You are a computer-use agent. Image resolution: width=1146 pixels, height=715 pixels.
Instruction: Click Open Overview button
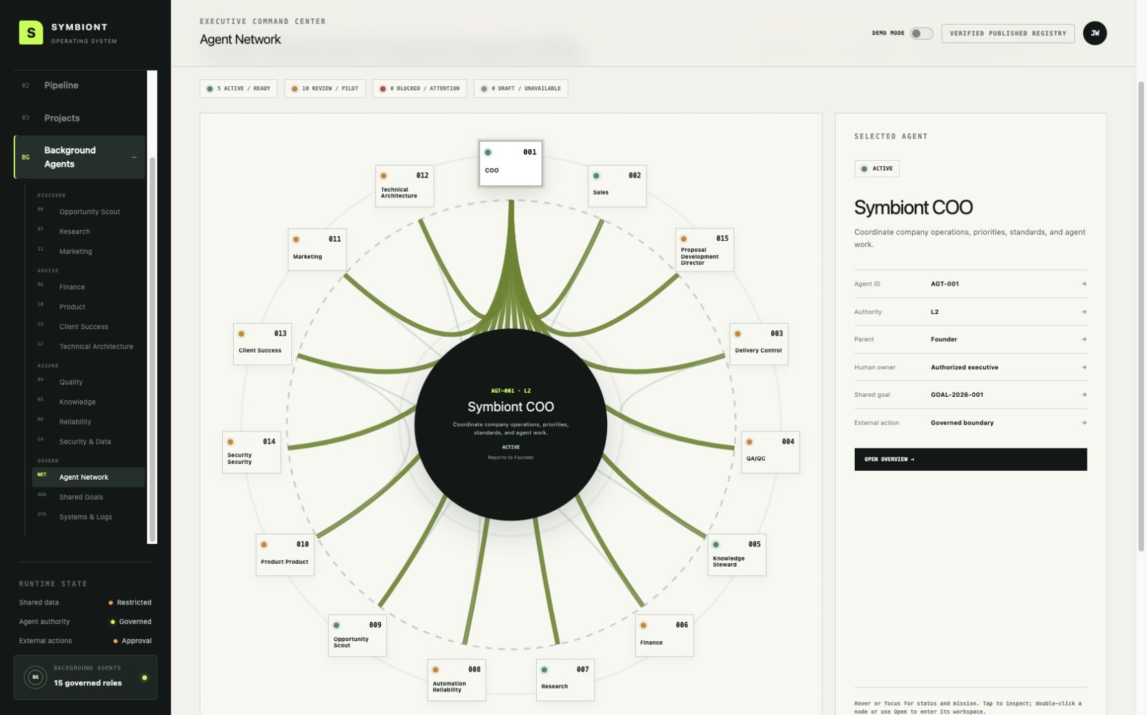coord(970,460)
